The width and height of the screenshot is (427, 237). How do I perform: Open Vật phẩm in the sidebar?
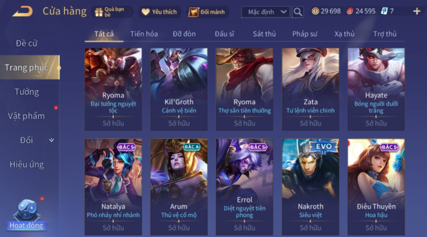click(26, 116)
